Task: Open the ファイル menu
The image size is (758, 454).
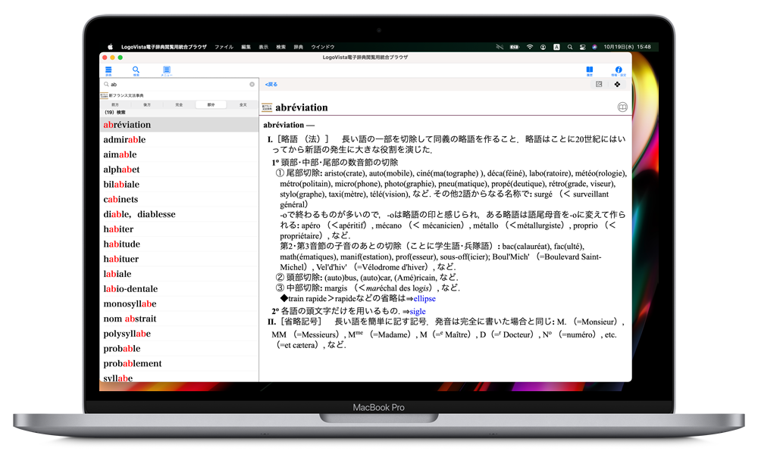Action: pyautogui.click(x=224, y=47)
